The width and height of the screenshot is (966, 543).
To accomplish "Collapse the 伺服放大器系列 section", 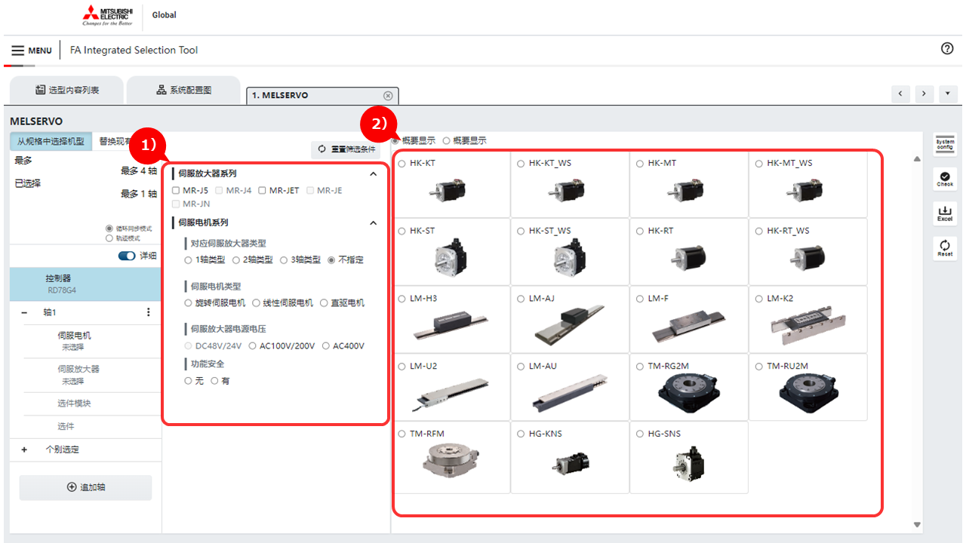I will click(373, 173).
